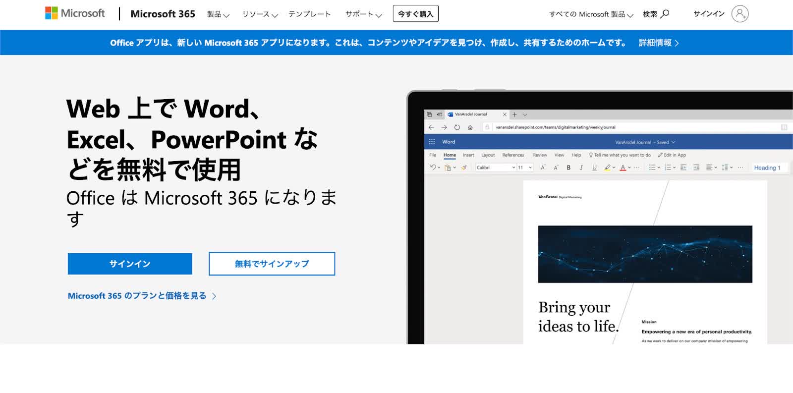This screenshot has width=793, height=393.
Task: Click the red font color A icon
Action: [x=623, y=168]
